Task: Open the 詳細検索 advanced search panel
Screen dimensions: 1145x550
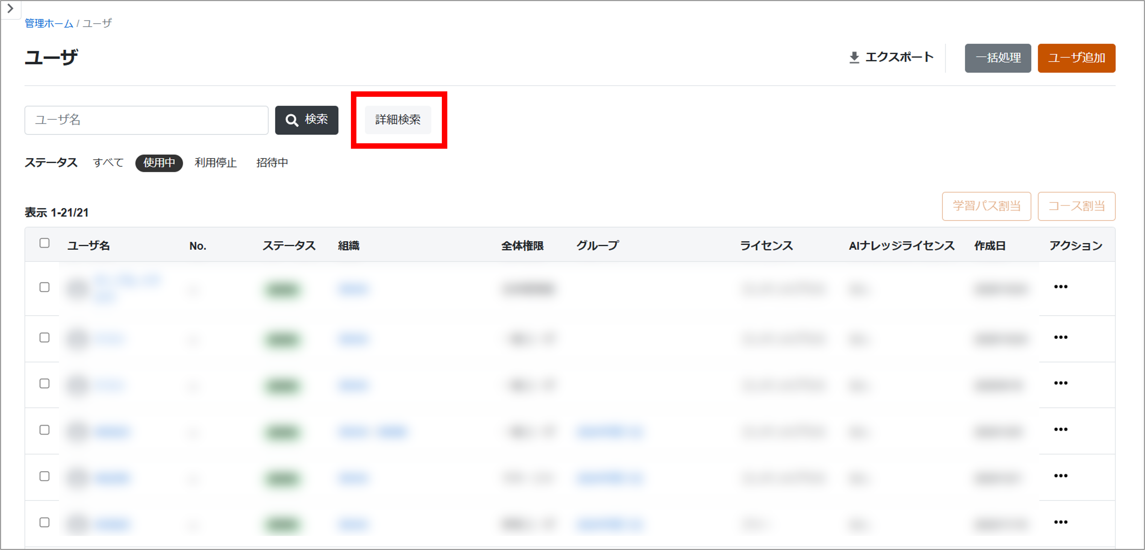Action: click(398, 120)
